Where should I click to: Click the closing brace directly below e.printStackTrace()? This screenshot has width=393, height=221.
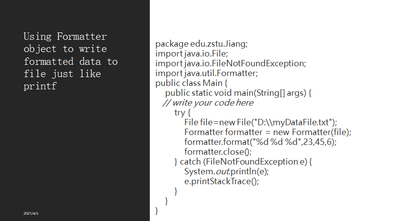[176, 191]
